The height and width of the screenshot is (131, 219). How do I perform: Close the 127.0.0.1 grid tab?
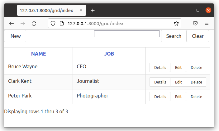click(x=81, y=11)
